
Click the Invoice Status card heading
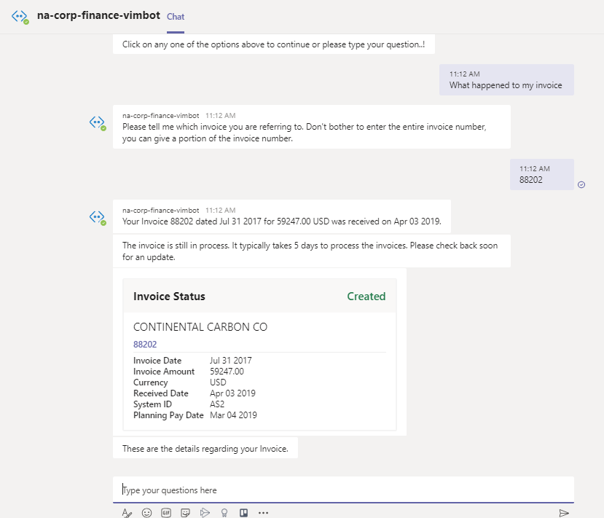169,297
